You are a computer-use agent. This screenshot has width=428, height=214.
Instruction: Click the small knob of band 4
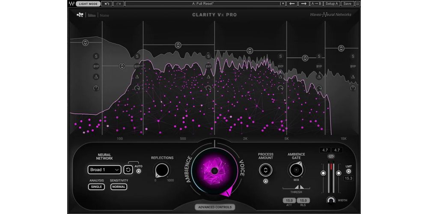(x=280, y=88)
